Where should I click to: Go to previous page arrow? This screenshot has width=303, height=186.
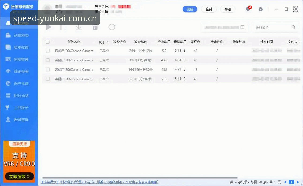pos(285,182)
